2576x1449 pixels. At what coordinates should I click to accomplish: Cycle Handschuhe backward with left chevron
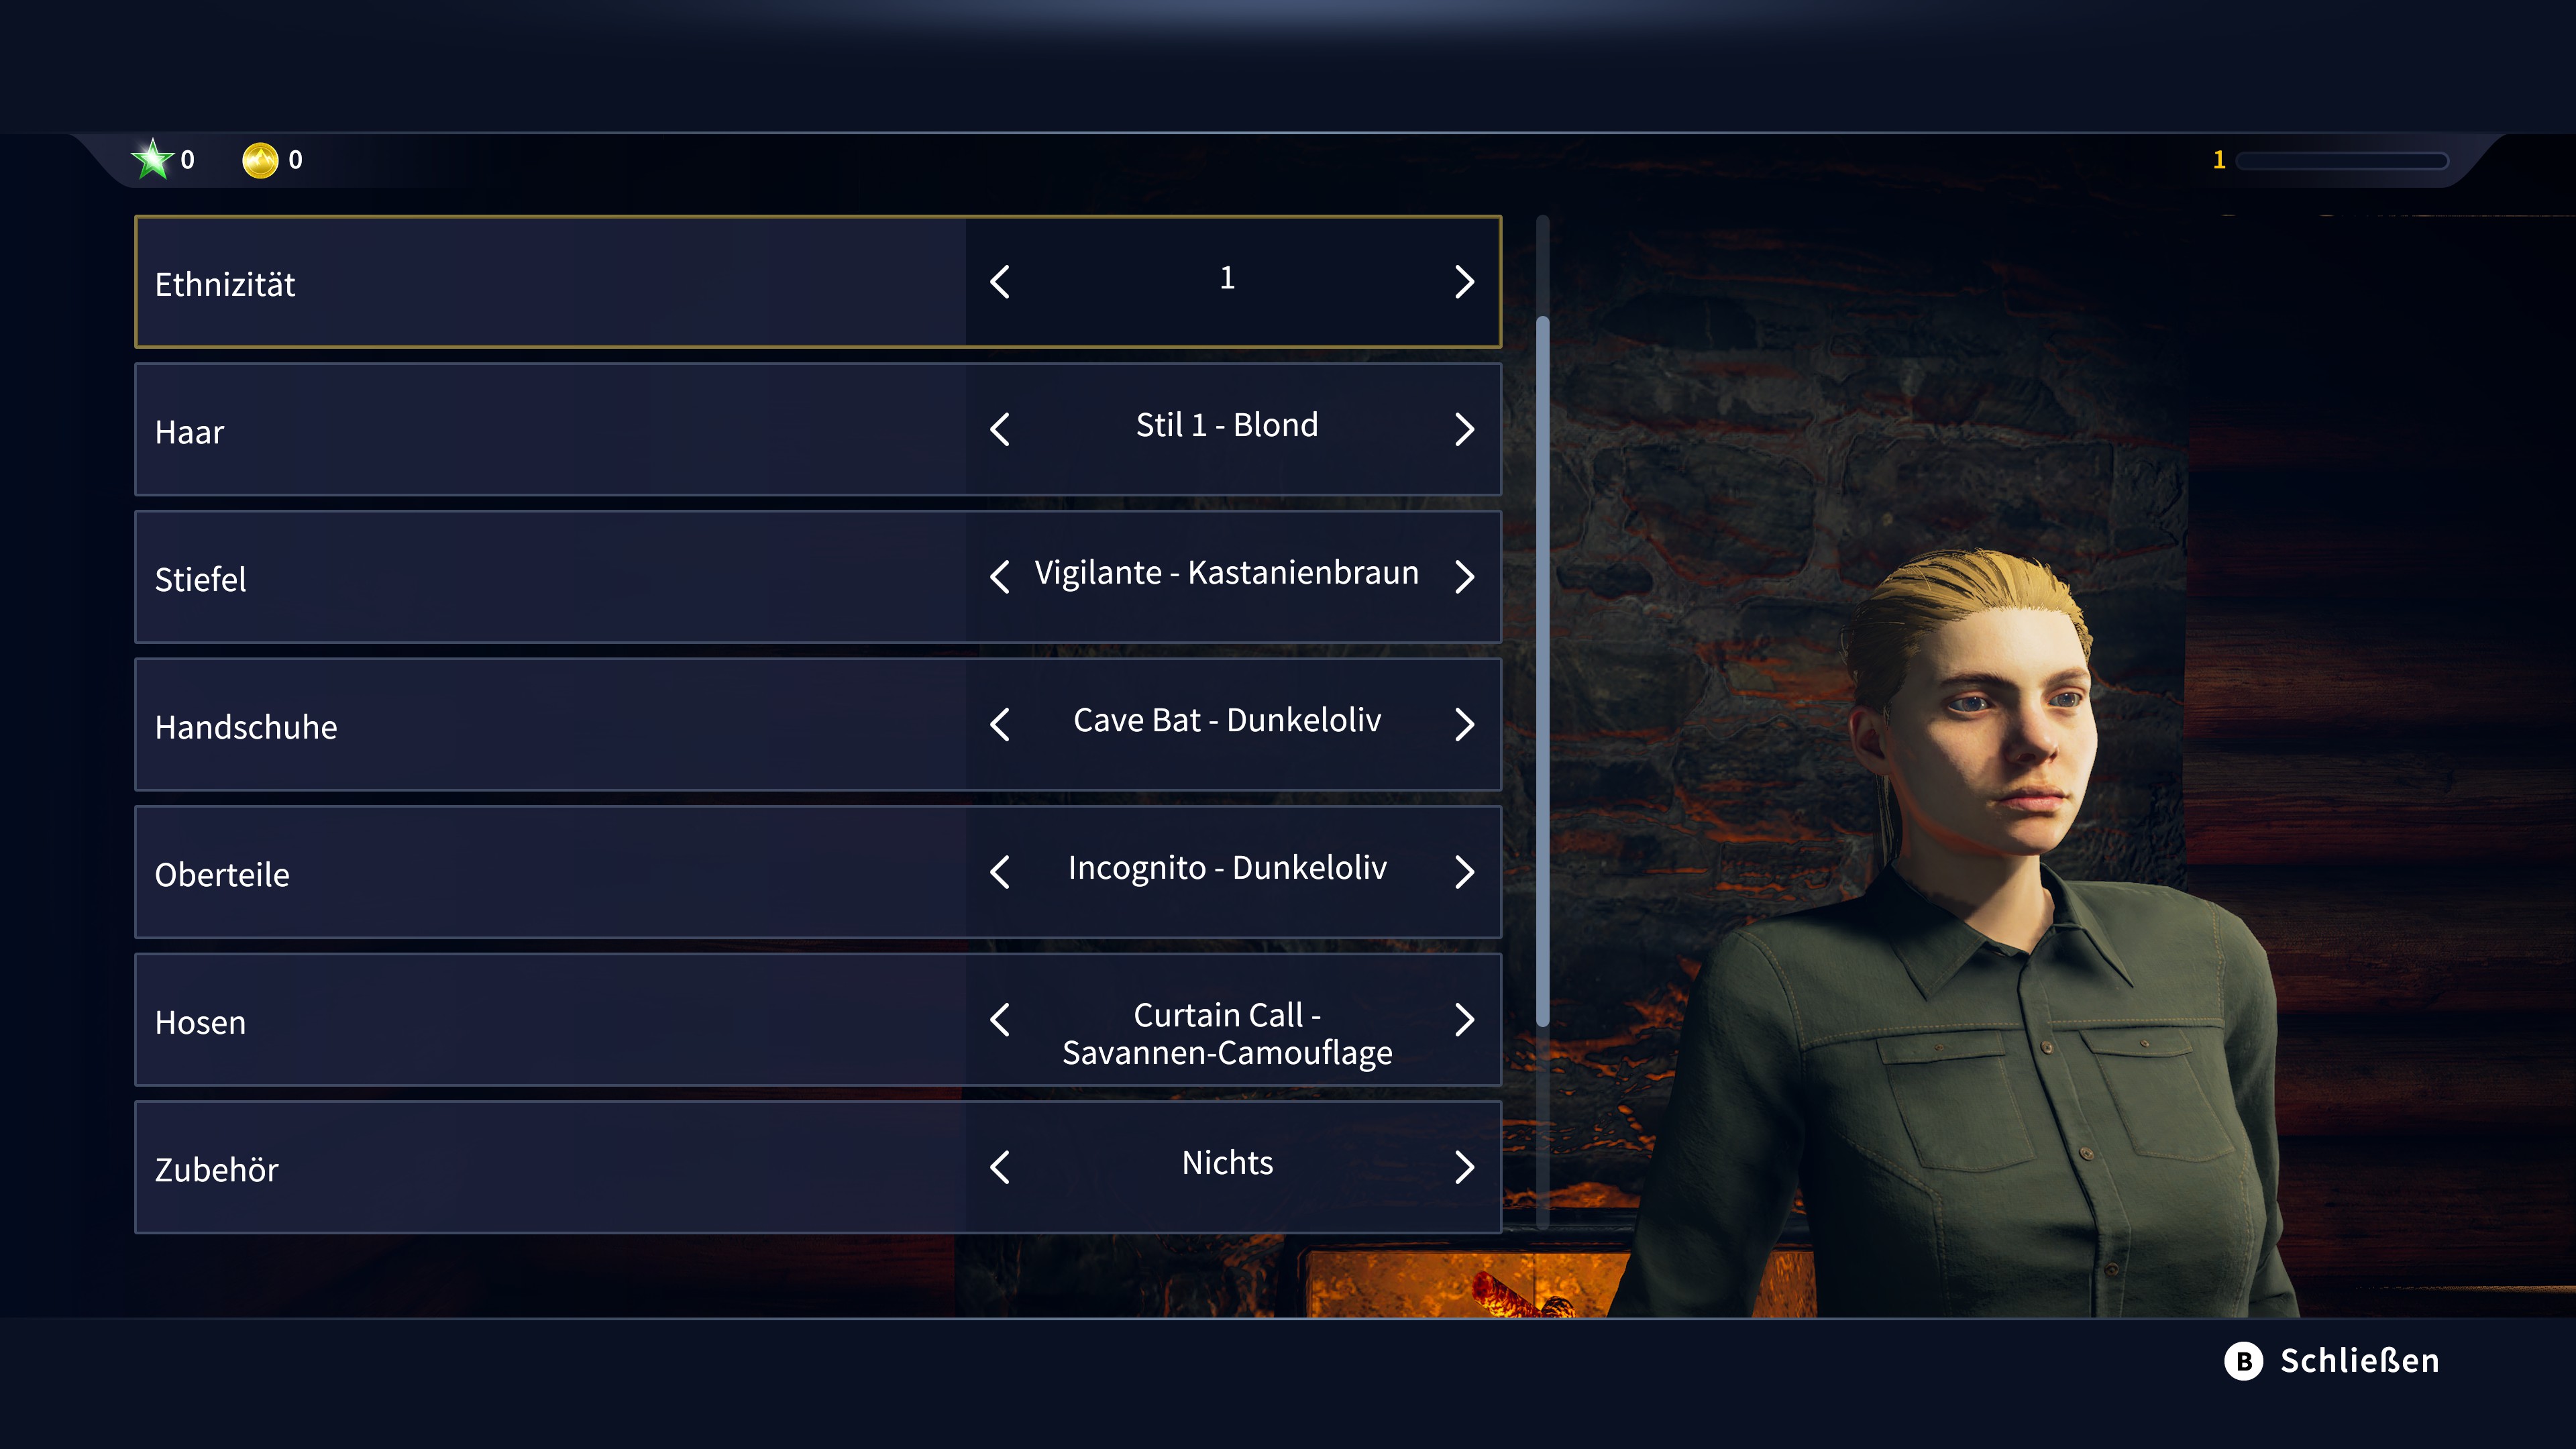pyautogui.click(x=999, y=724)
